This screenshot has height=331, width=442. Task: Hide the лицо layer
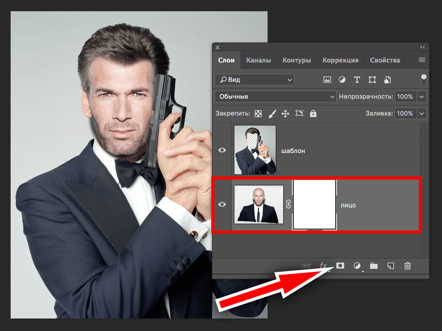click(x=222, y=204)
